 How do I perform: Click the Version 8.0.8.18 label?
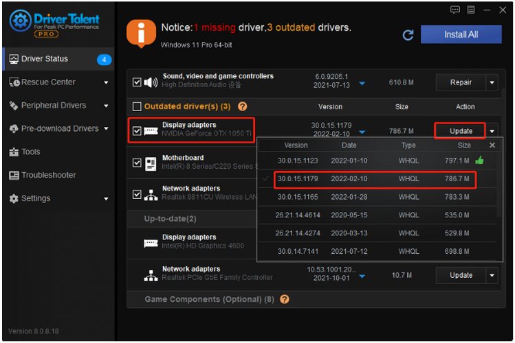(34, 331)
